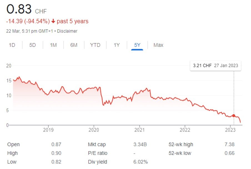
Task: Click the red data point marker
Action: tap(234, 116)
